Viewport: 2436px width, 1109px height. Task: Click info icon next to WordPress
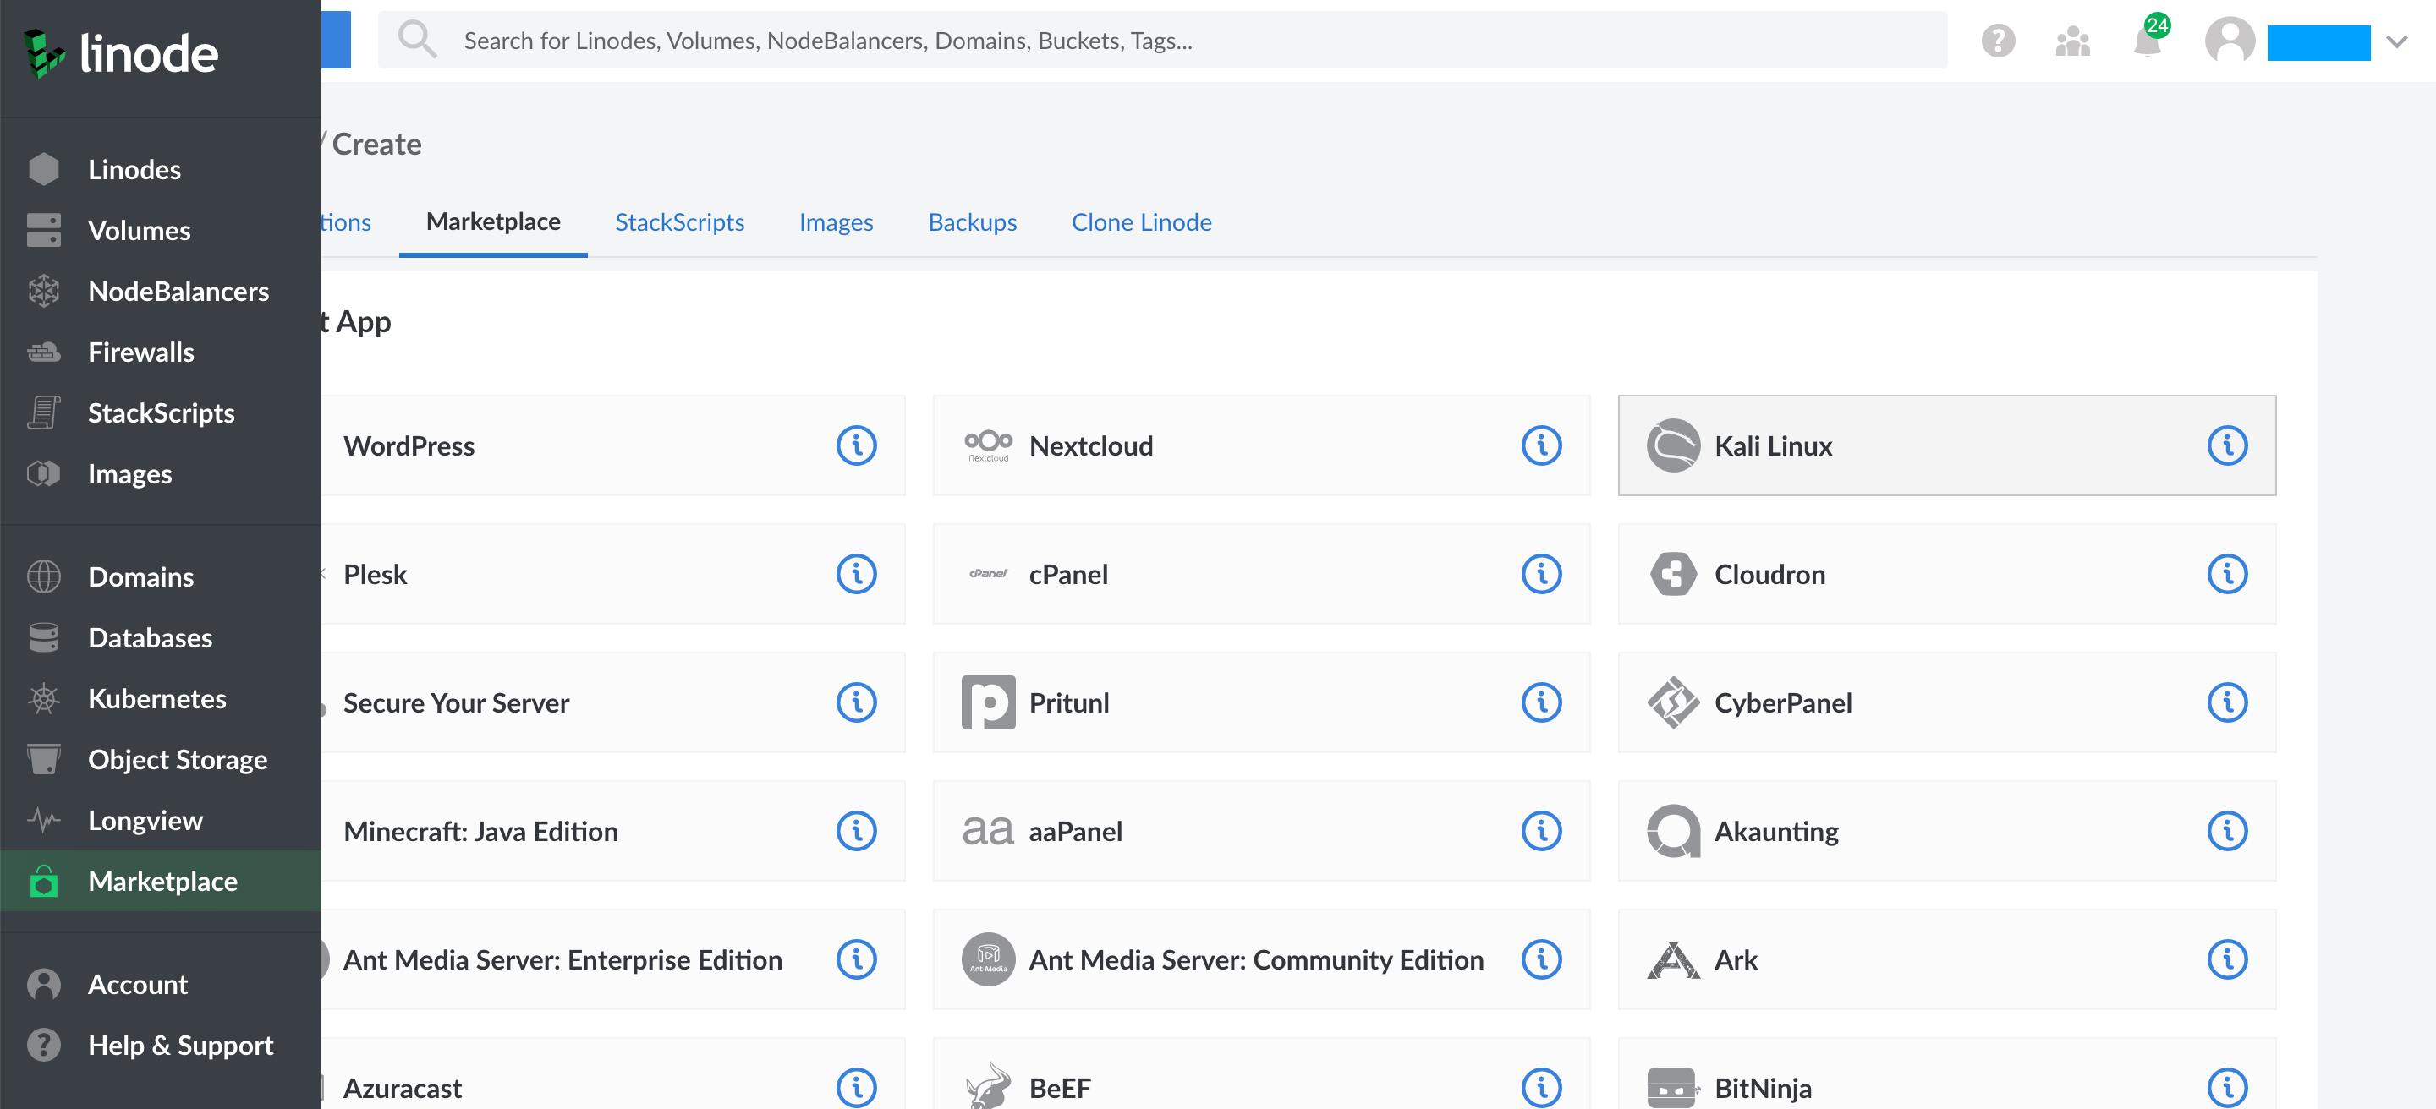[856, 445]
